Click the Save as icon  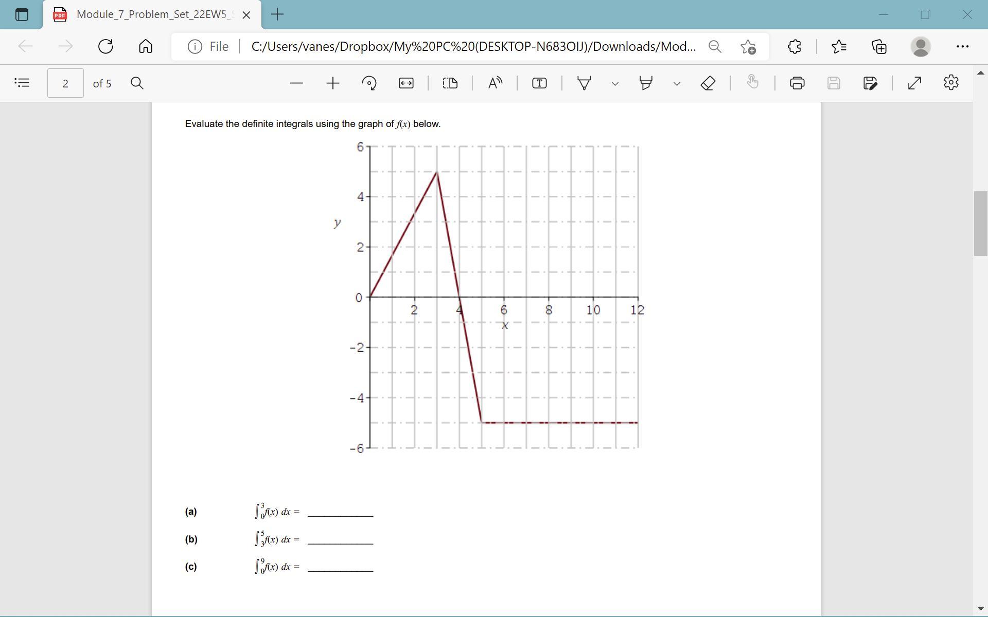870,83
